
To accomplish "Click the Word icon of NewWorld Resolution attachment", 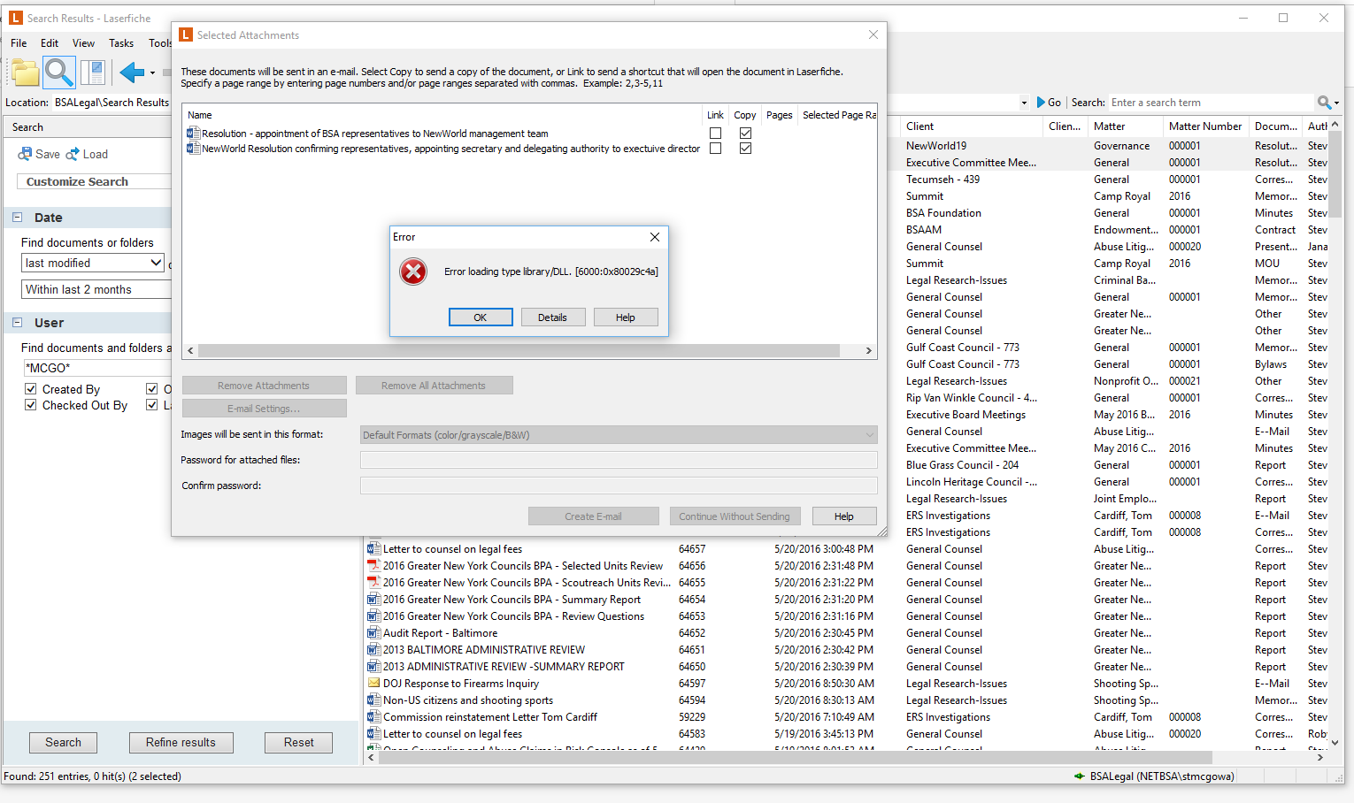I will 193,149.
